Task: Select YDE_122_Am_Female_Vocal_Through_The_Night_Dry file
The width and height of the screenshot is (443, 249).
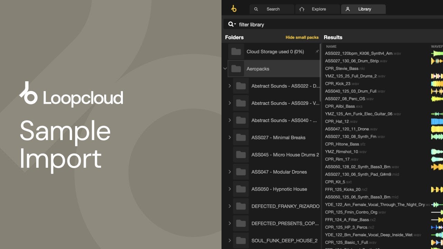Action: (377, 205)
